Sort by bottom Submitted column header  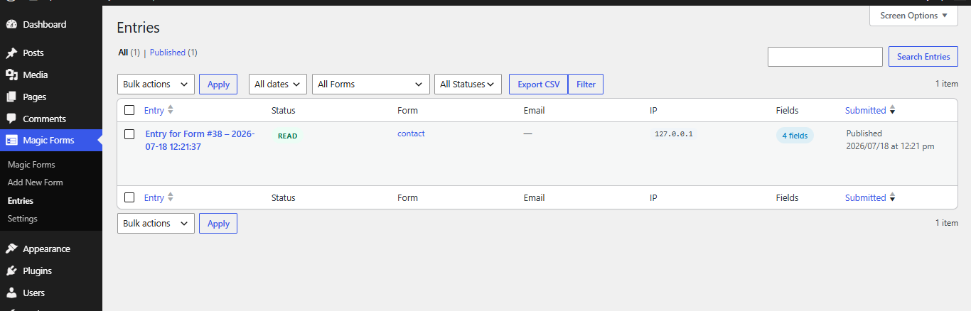865,197
